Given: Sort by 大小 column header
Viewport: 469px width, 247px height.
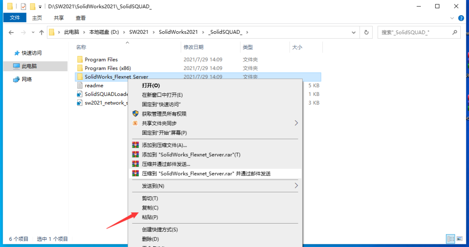Looking at the screenshot, I should (x=297, y=47).
